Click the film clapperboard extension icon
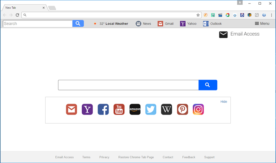This screenshot has width=276, height=163. pyautogui.click(x=220, y=15)
